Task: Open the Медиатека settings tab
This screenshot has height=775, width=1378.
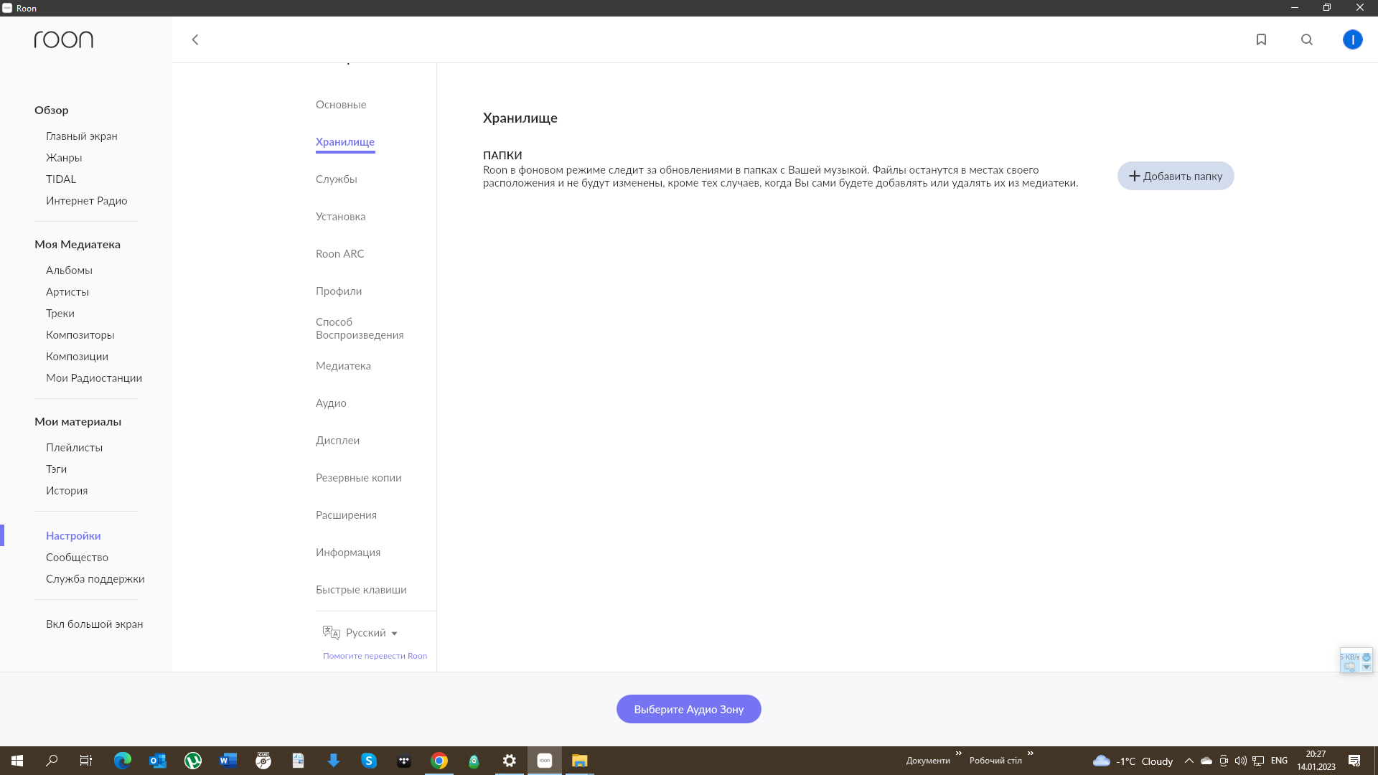Action: 343,365
